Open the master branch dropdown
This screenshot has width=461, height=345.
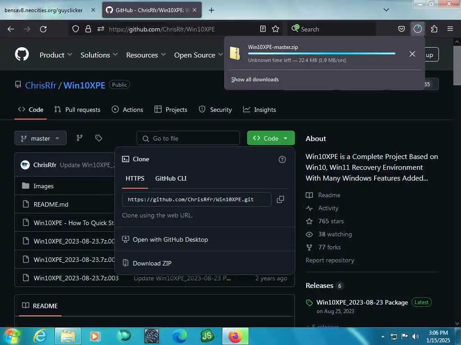pos(41,138)
